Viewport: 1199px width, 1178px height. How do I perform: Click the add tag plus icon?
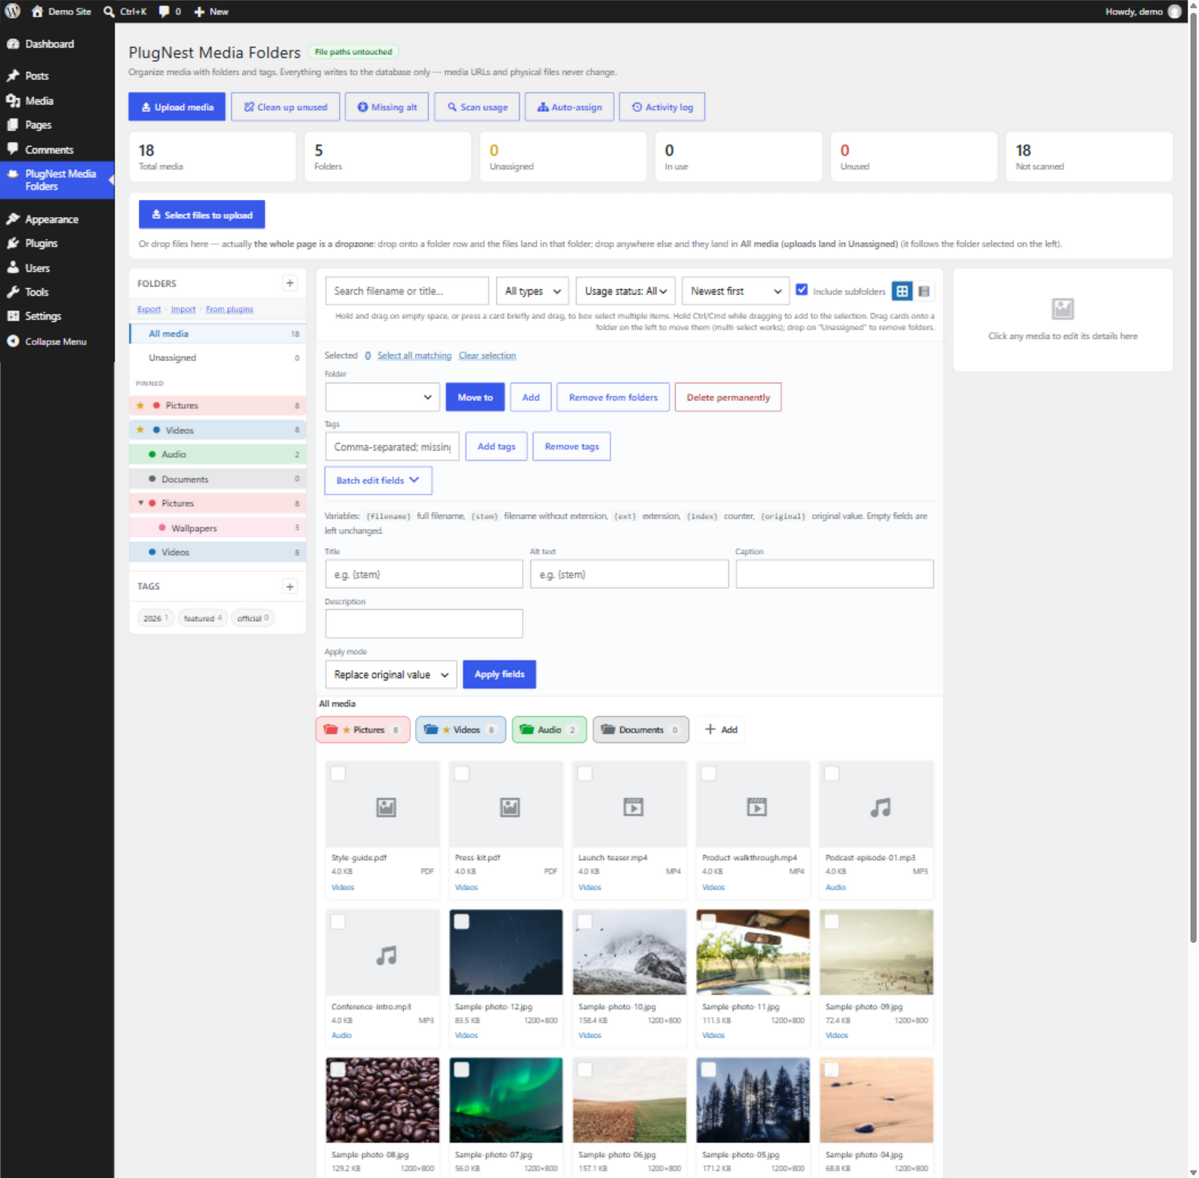coord(290,587)
